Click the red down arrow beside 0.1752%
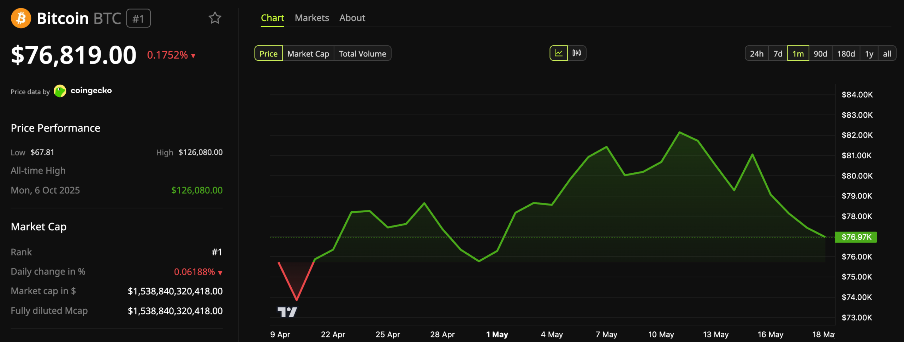The width and height of the screenshot is (904, 342). click(x=193, y=56)
